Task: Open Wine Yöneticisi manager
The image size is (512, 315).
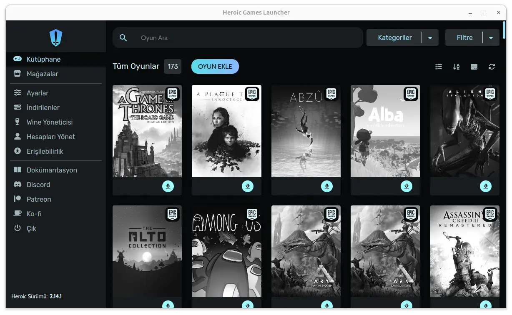Action: coord(56,122)
